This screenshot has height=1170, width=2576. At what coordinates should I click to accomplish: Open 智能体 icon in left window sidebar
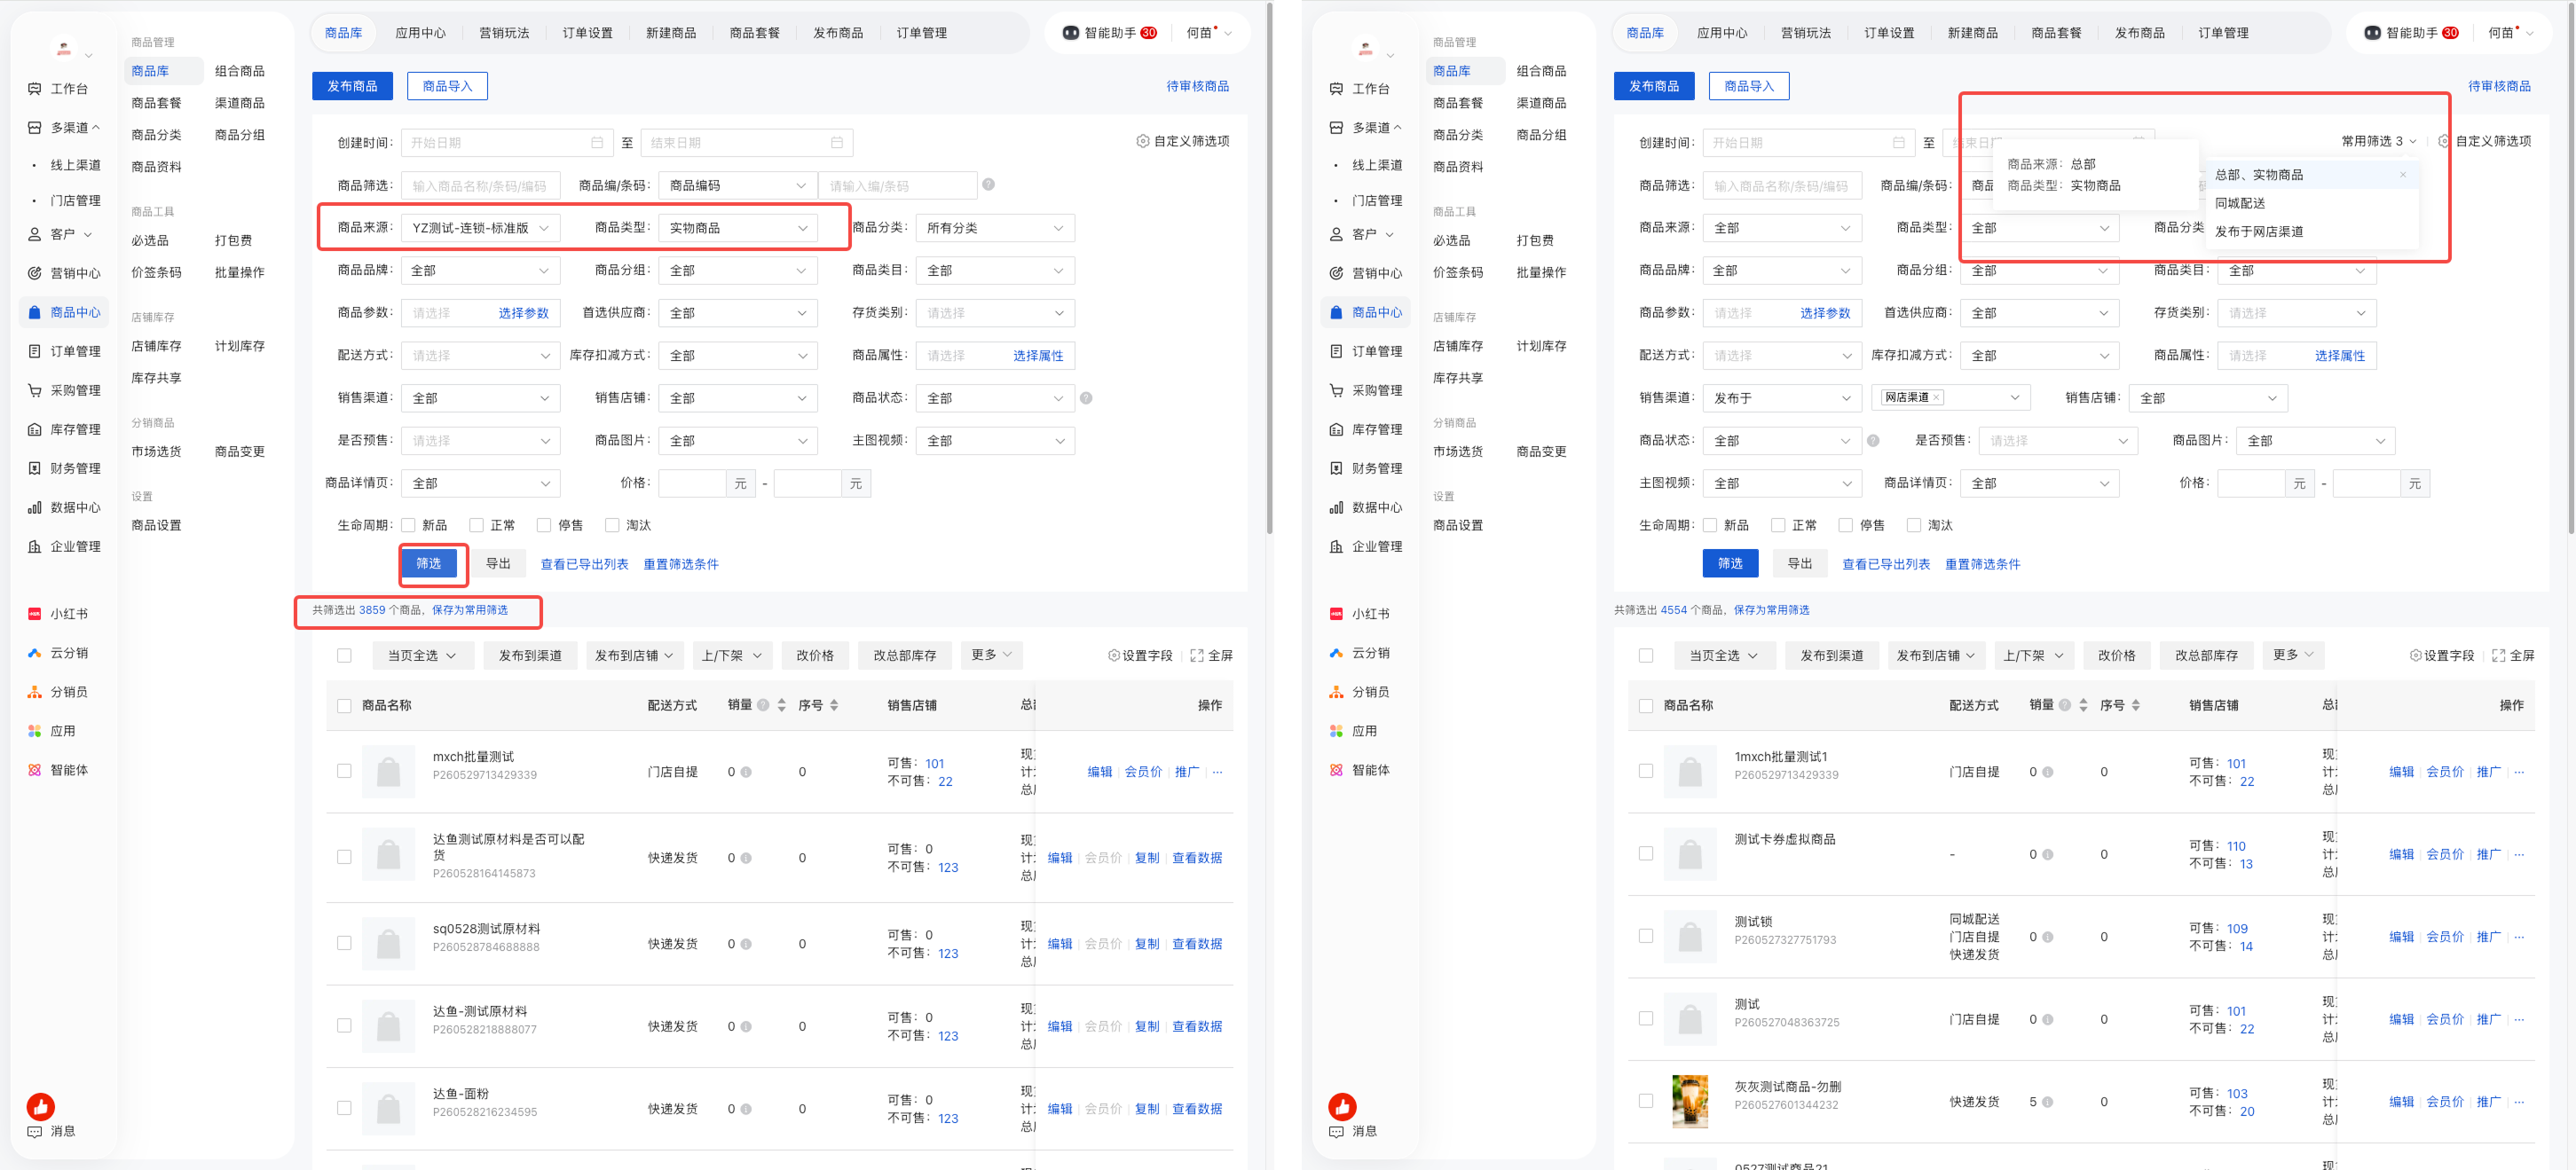(x=34, y=770)
